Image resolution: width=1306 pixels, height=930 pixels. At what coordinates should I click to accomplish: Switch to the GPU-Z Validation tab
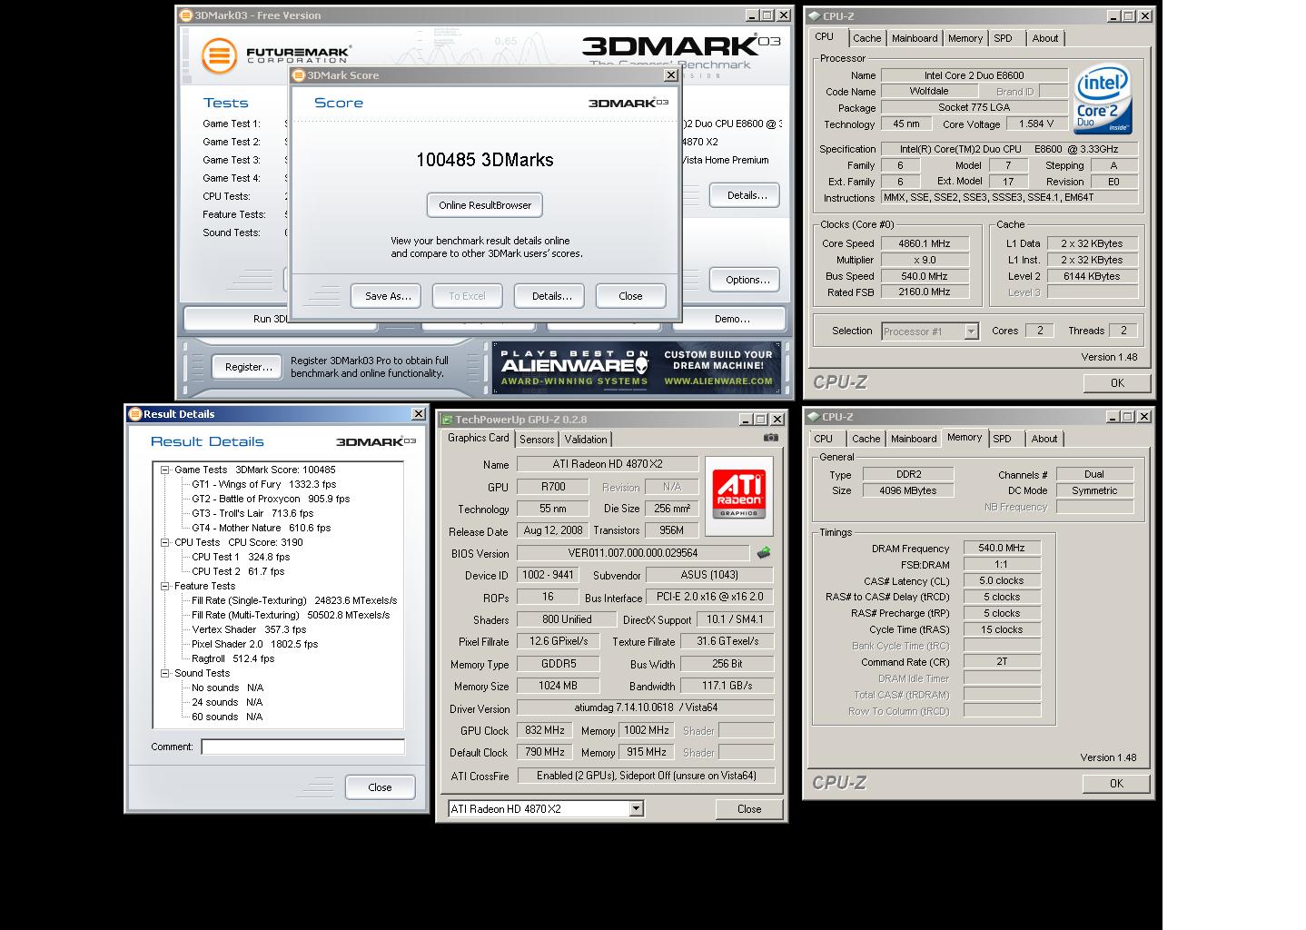586,440
